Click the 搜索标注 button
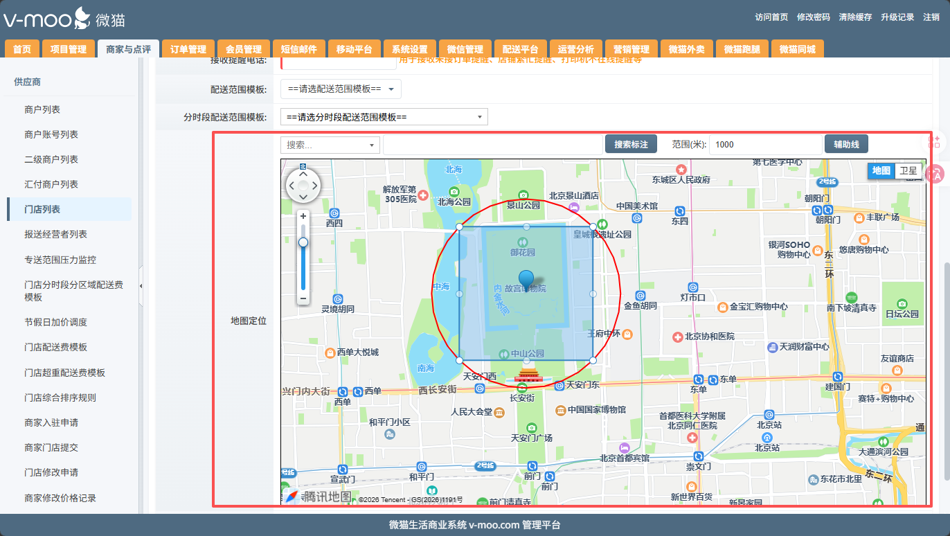The width and height of the screenshot is (950, 536). point(631,145)
